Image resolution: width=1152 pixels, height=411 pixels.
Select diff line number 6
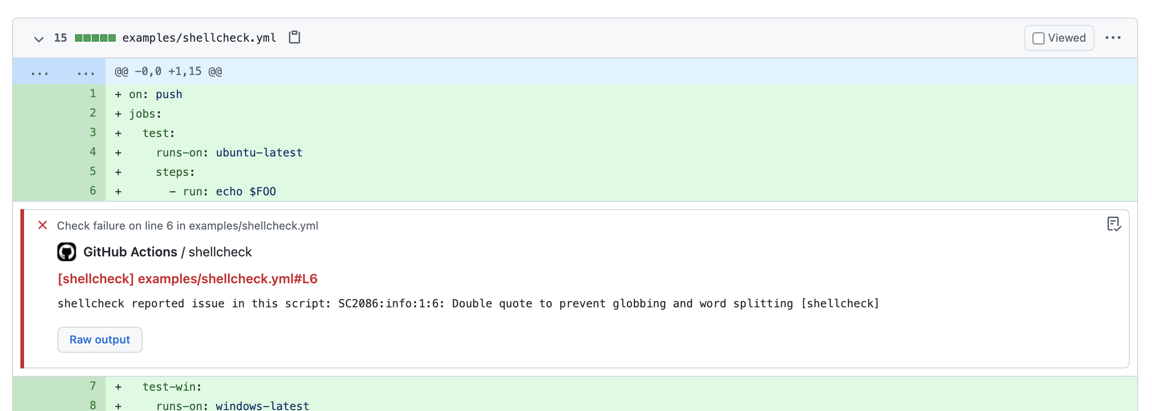coord(93,191)
